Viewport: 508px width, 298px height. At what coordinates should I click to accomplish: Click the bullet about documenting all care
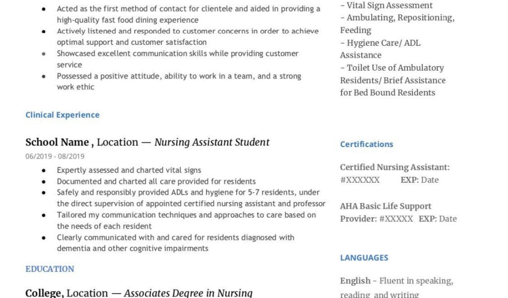click(x=156, y=181)
